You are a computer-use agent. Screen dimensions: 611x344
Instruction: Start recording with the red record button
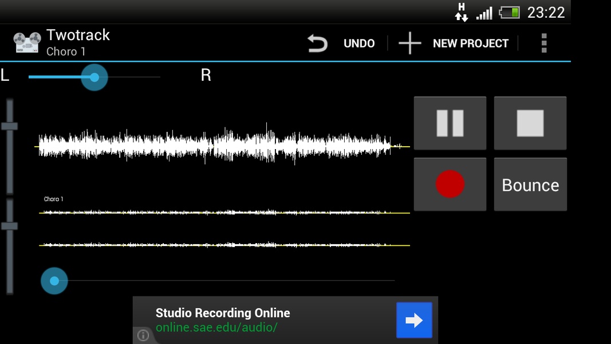[x=450, y=184]
